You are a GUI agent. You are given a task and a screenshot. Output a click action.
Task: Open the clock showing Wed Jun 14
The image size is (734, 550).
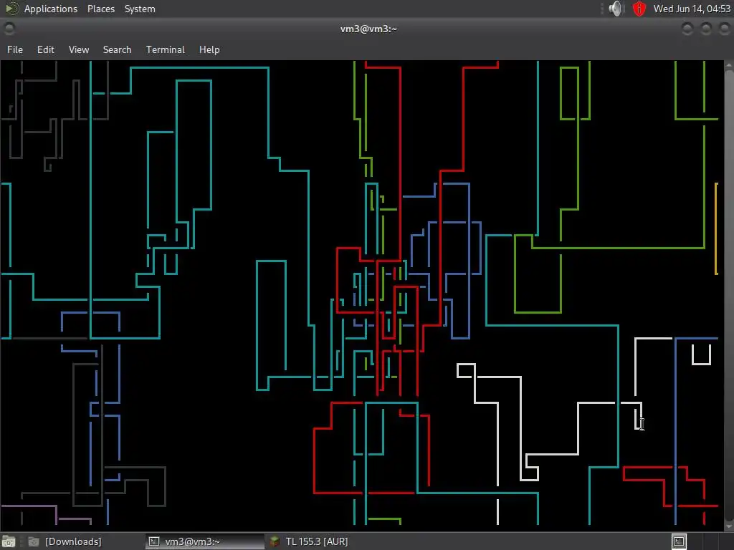692,9
